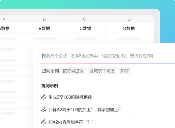Click the C数据 cell

click(85, 29)
